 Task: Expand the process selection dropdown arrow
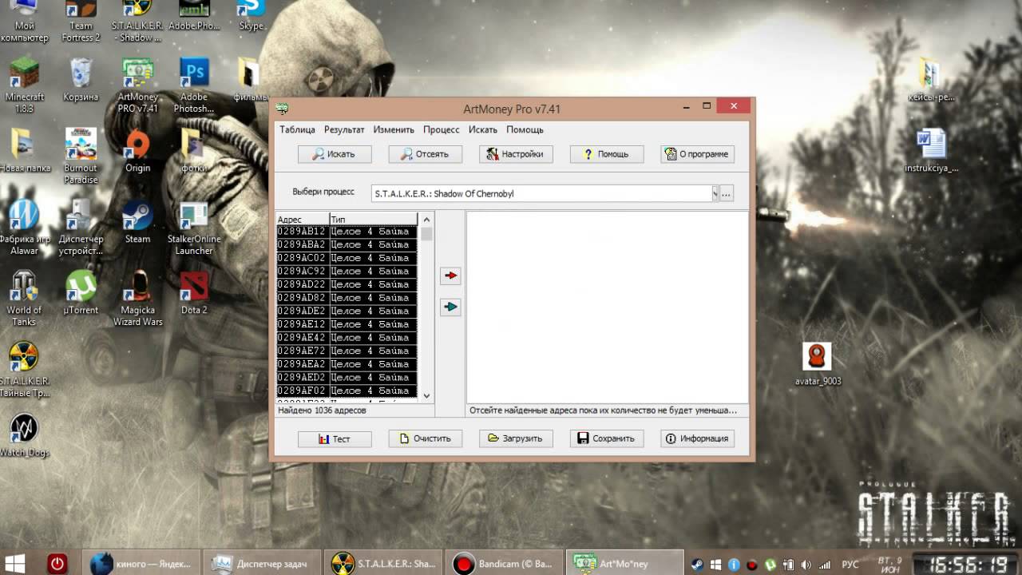[x=715, y=193]
